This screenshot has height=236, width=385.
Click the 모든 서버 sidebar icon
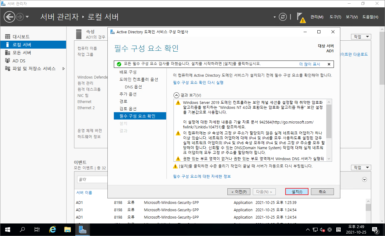[x=8, y=53]
